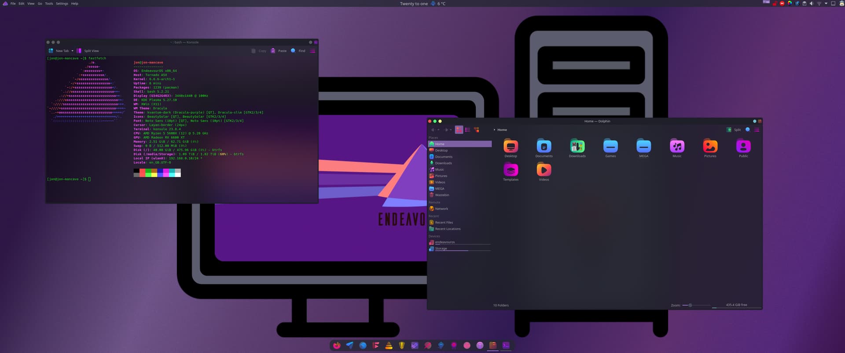
Task: Open the Downloads folder in Dolphin
Action: coord(577,148)
